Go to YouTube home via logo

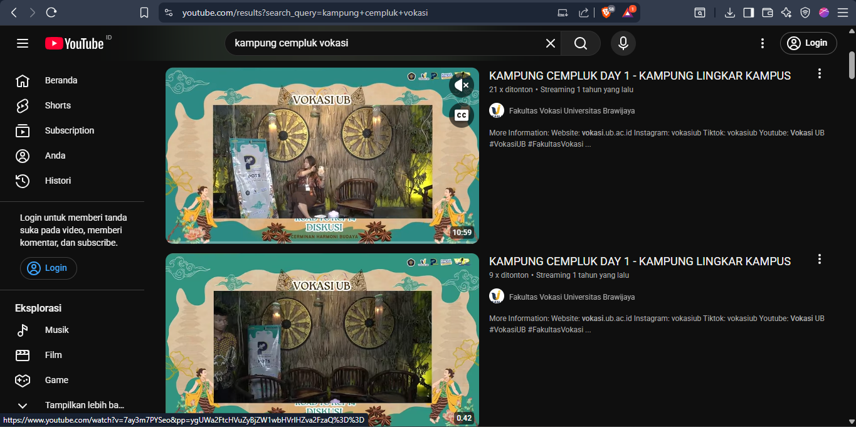(x=74, y=43)
